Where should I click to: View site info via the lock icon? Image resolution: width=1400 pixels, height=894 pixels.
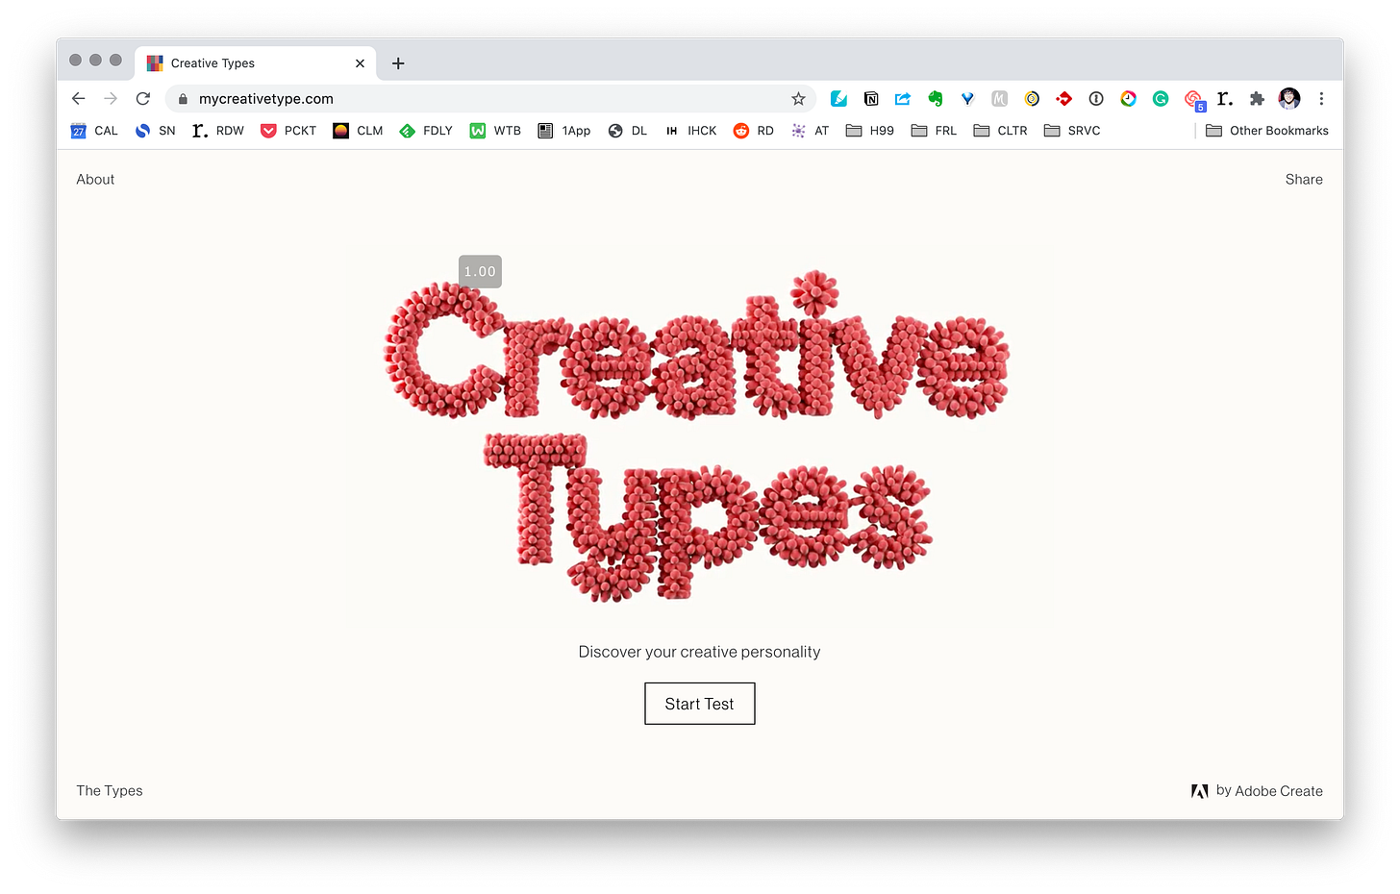click(183, 99)
